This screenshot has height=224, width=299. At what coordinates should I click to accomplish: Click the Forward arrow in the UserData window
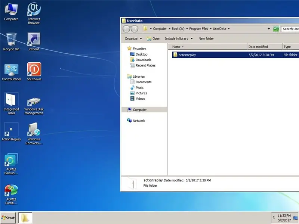(135, 29)
